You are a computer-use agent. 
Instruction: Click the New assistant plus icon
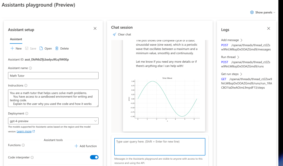click(x=12, y=48)
